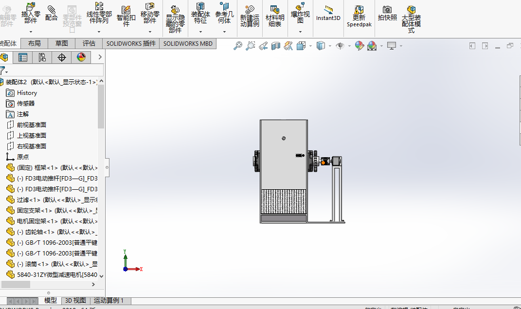Expand Assembly Features dropdown arrow
This screenshot has height=309, width=521.
coord(200,32)
